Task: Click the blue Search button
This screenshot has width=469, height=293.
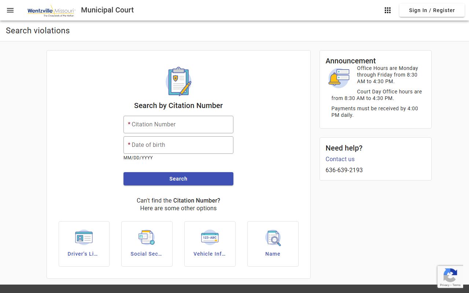Action: [x=178, y=179]
